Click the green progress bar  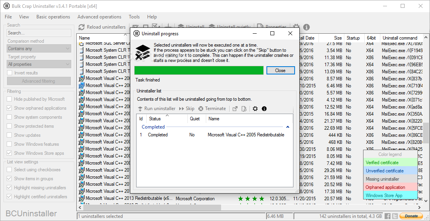tap(199, 70)
